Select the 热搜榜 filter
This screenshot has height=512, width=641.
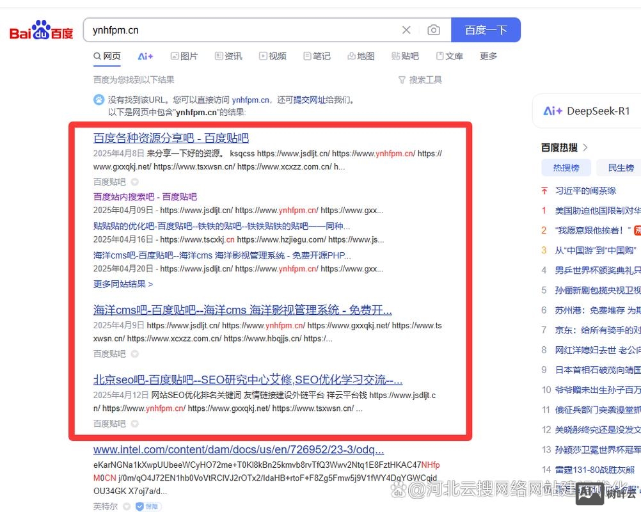pos(566,167)
